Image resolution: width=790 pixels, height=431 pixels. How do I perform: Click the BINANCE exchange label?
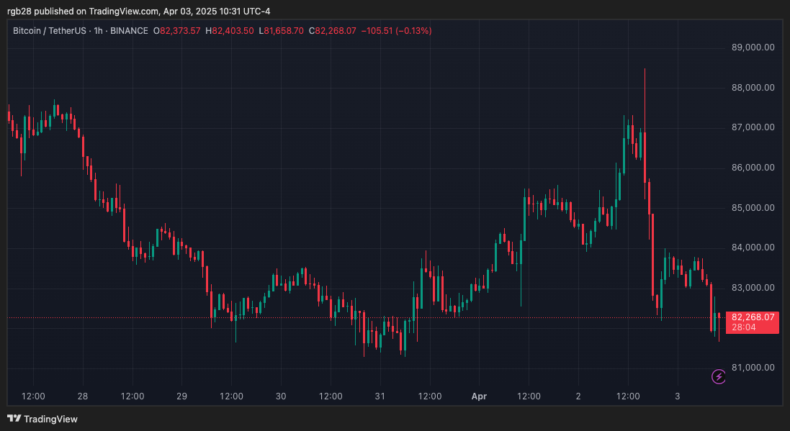[x=129, y=31]
